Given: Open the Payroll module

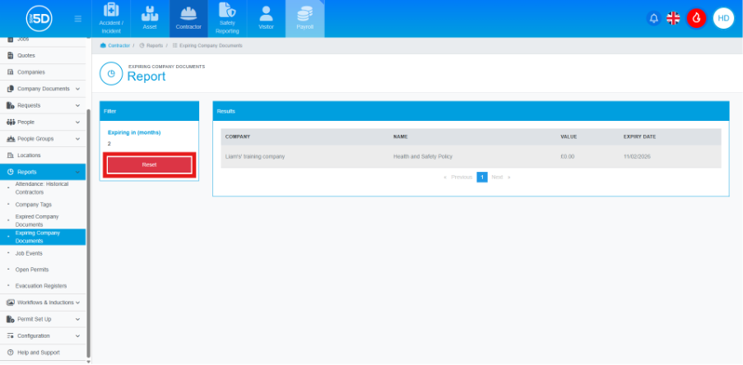Looking at the screenshot, I should tap(304, 18).
